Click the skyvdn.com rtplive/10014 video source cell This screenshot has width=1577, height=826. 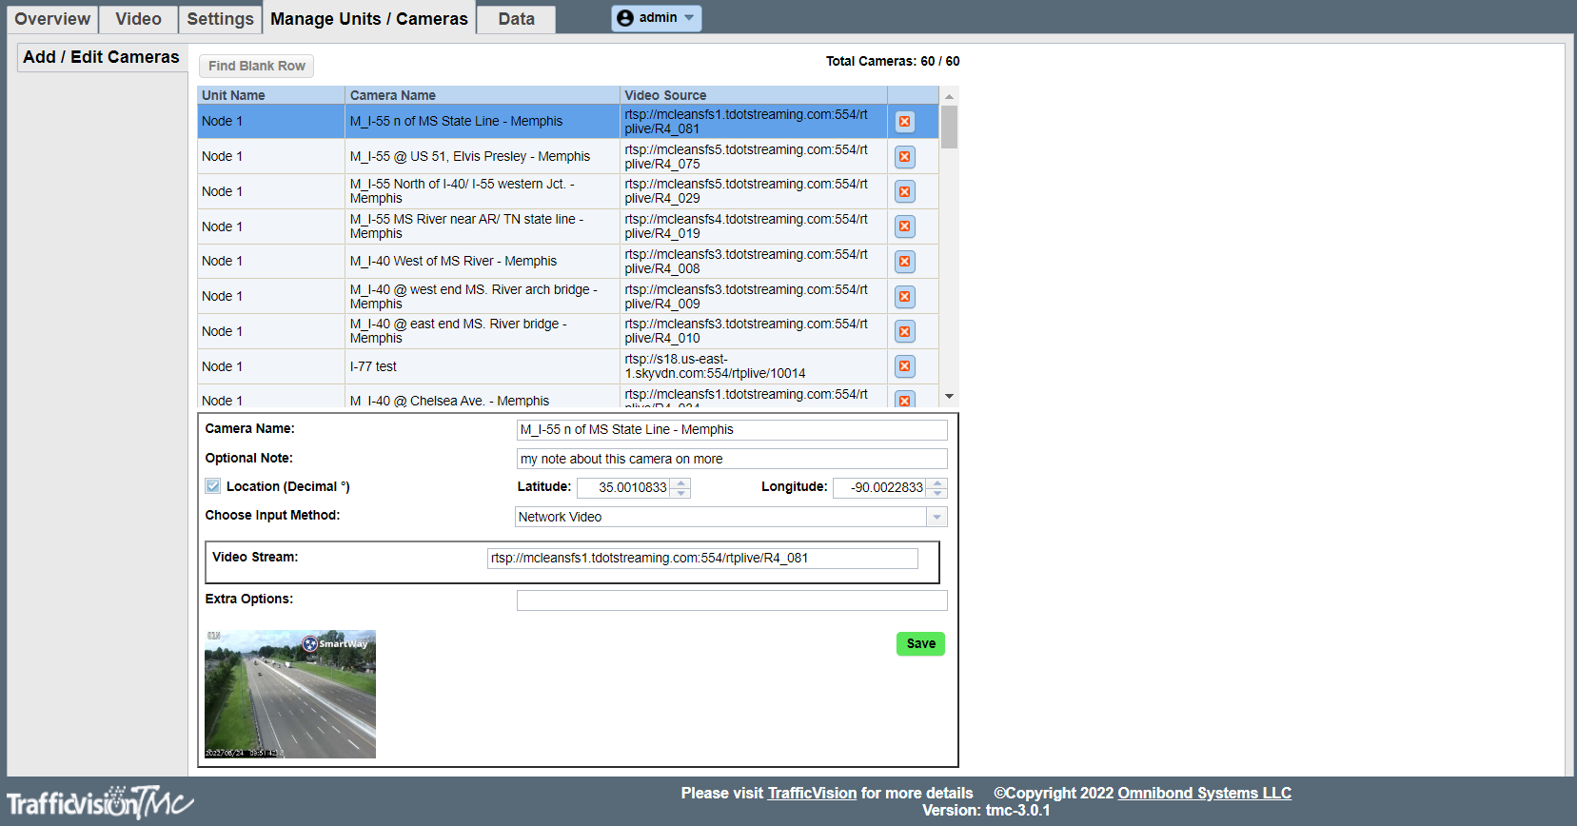pos(754,366)
